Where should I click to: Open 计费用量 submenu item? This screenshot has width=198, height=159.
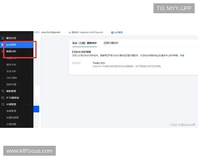[x=11, y=124]
